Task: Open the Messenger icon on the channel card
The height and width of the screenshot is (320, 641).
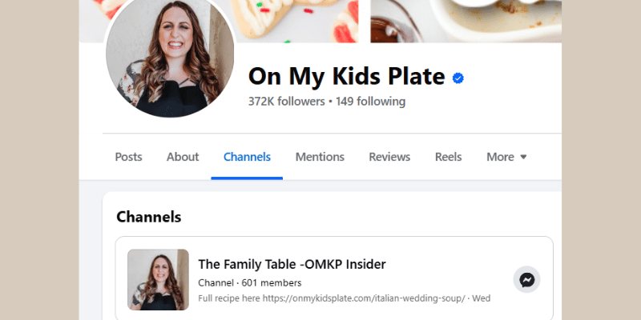Action: coord(526,279)
